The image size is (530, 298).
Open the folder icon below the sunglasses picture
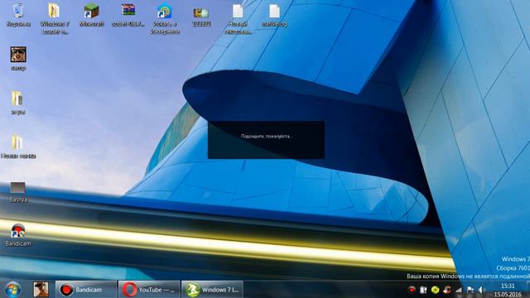click(17, 103)
